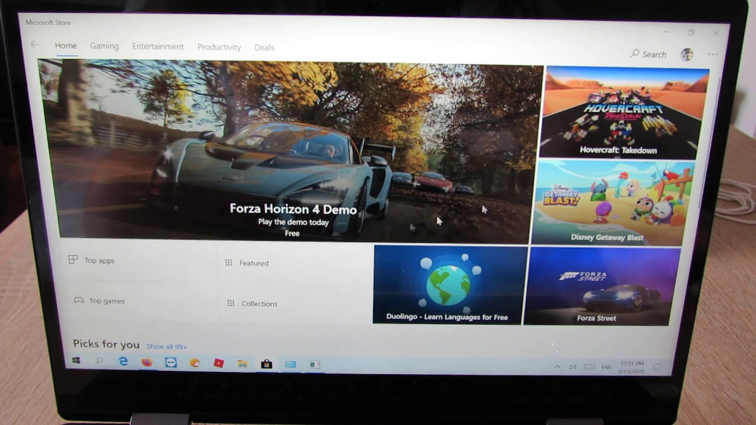Open the user account avatar

[x=687, y=54]
